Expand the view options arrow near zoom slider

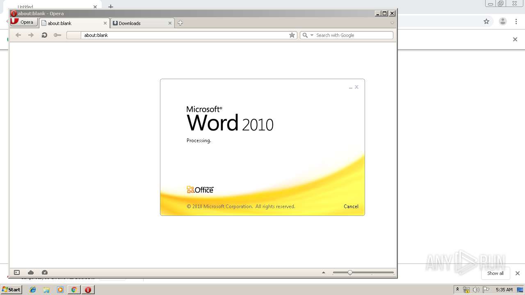coord(324,272)
